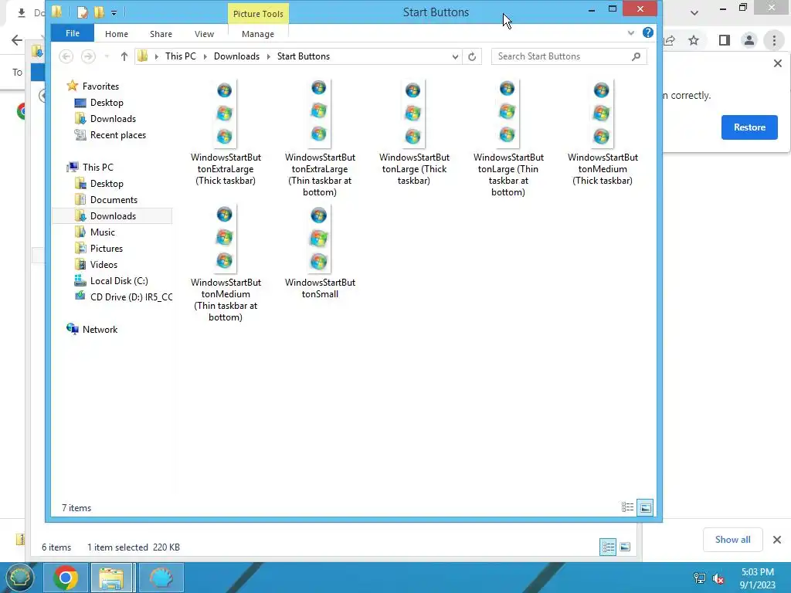Refresh the Start Buttons folder

pos(472,56)
